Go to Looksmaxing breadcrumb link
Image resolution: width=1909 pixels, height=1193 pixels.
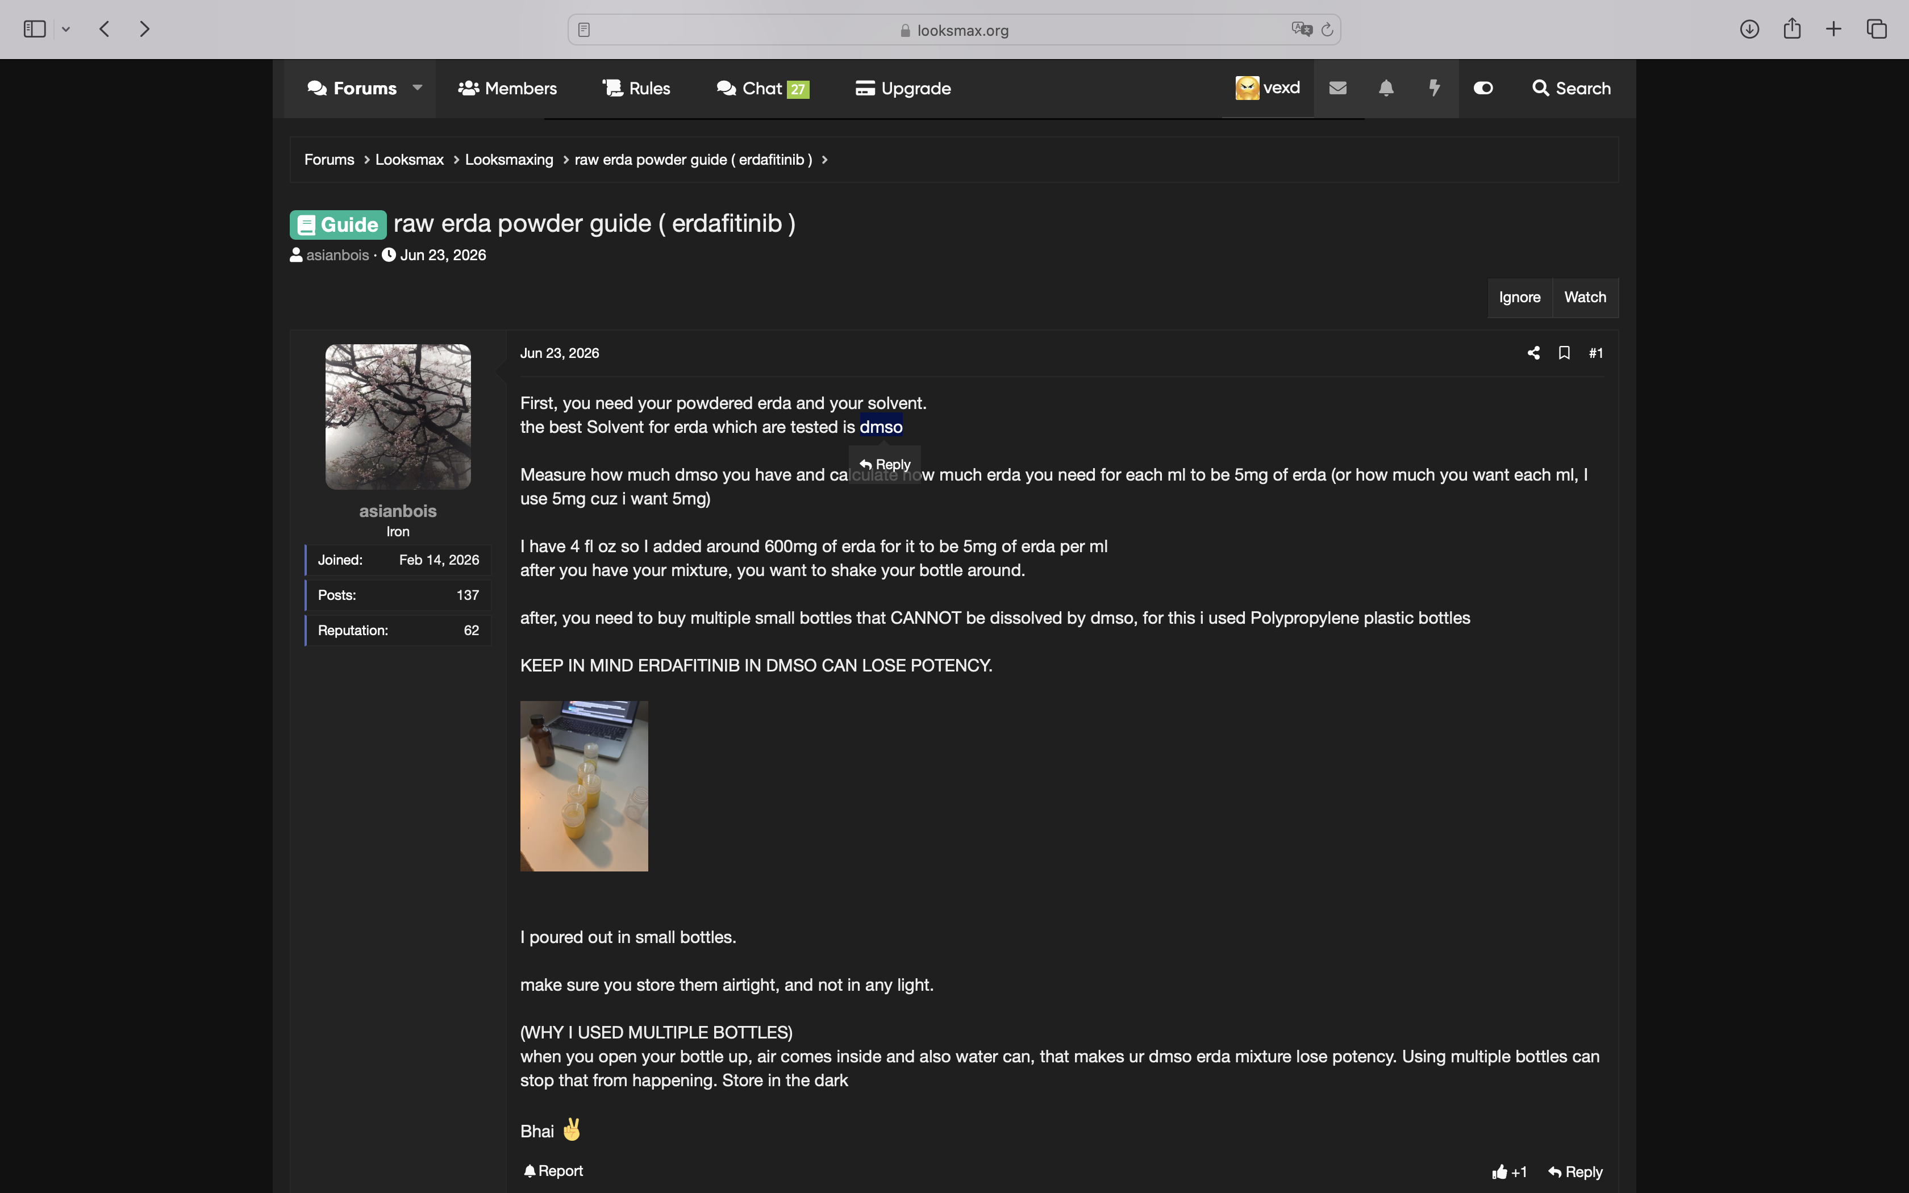point(509,160)
